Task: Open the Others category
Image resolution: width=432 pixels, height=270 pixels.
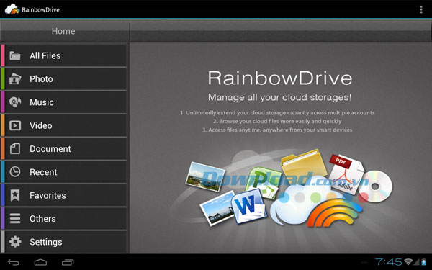Action: coord(63,218)
